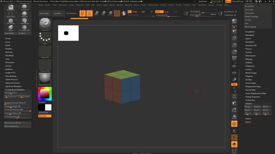Viewport: 275px width, 154px height.
Task: Toggle the Gizmo 3D icon
Action: tap(117, 13)
